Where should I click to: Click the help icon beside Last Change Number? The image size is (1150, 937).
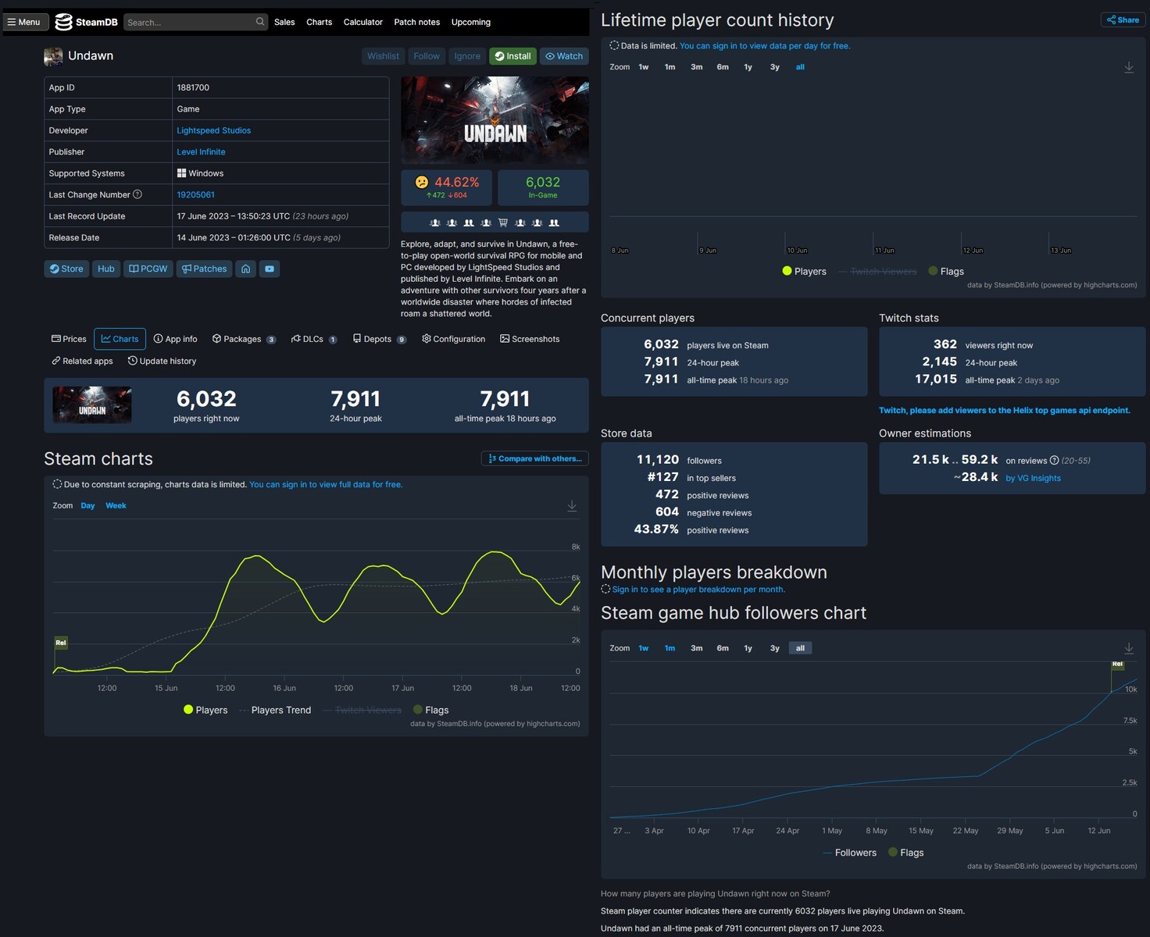[137, 194]
